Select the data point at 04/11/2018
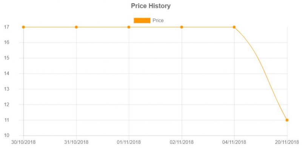The width and height of the screenshot is (302, 151). point(234,27)
